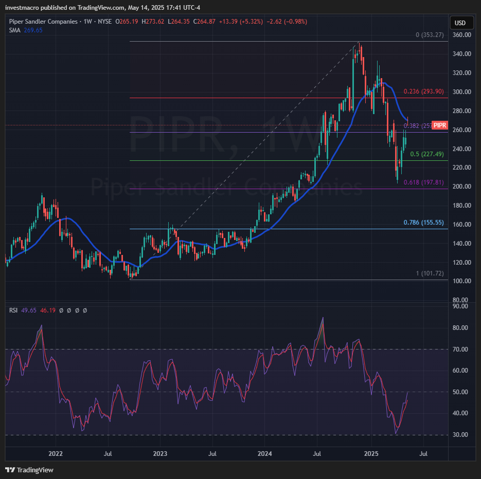Click the change value −2.62 (−0.98%)

click(x=287, y=22)
